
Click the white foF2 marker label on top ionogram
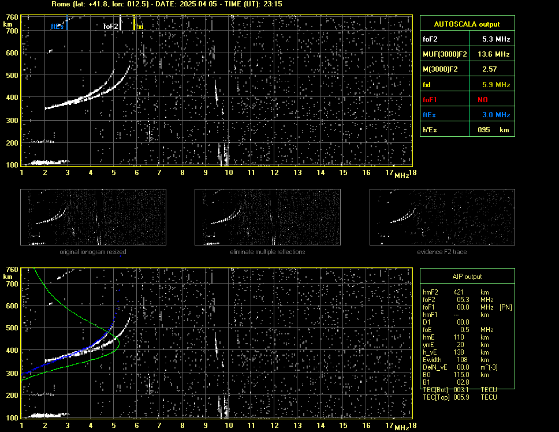(110, 27)
